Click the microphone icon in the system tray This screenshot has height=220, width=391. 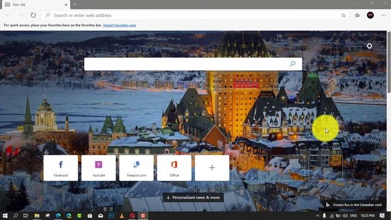[324, 216]
